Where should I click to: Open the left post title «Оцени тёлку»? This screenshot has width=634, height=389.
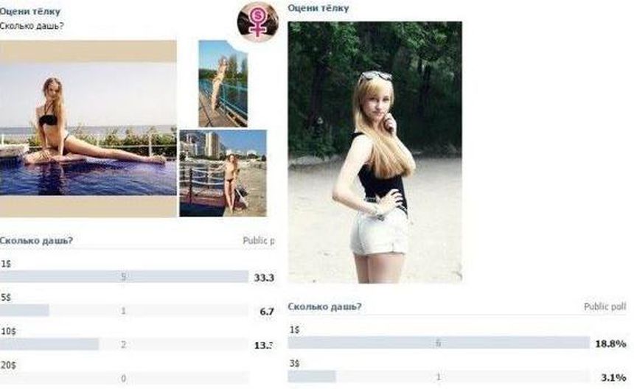click(x=30, y=11)
